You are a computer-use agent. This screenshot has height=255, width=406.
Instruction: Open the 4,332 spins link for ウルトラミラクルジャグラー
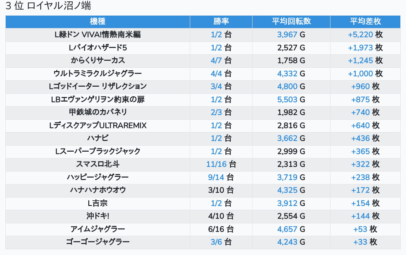(x=287, y=74)
